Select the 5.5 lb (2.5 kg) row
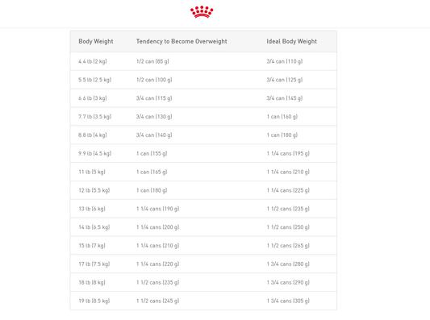The height and width of the screenshot is (320, 430). (x=203, y=80)
